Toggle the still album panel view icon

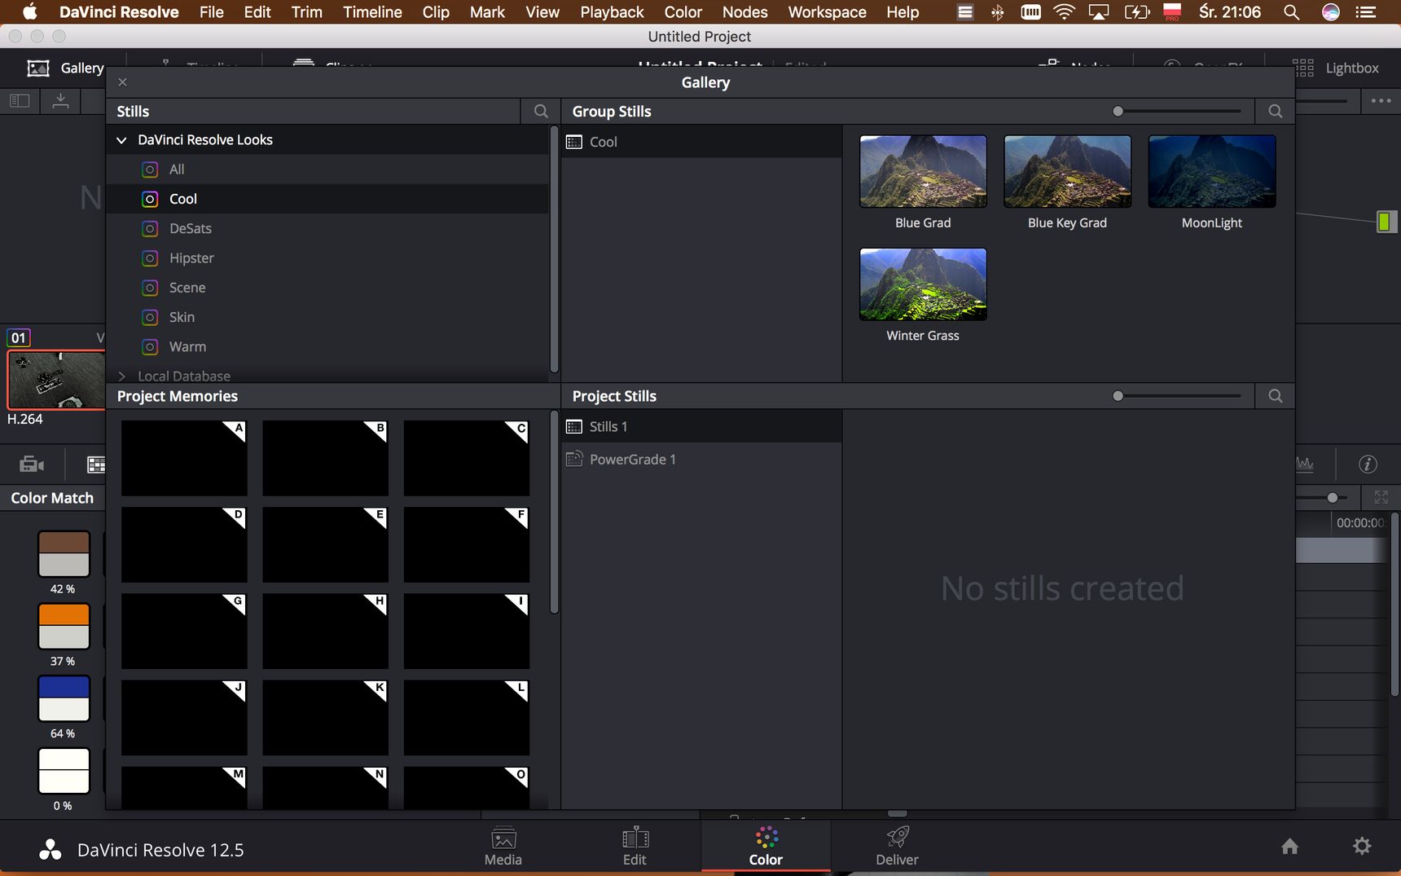(x=20, y=101)
